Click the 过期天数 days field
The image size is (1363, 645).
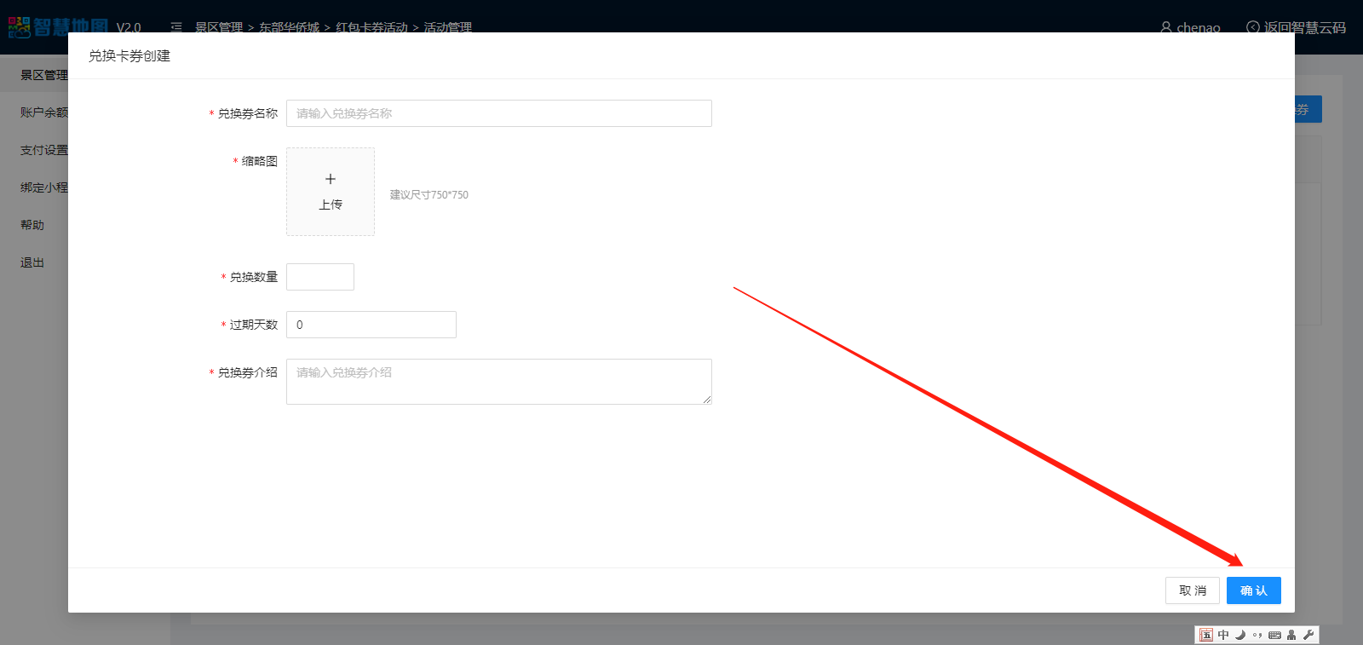coord(371,325)
